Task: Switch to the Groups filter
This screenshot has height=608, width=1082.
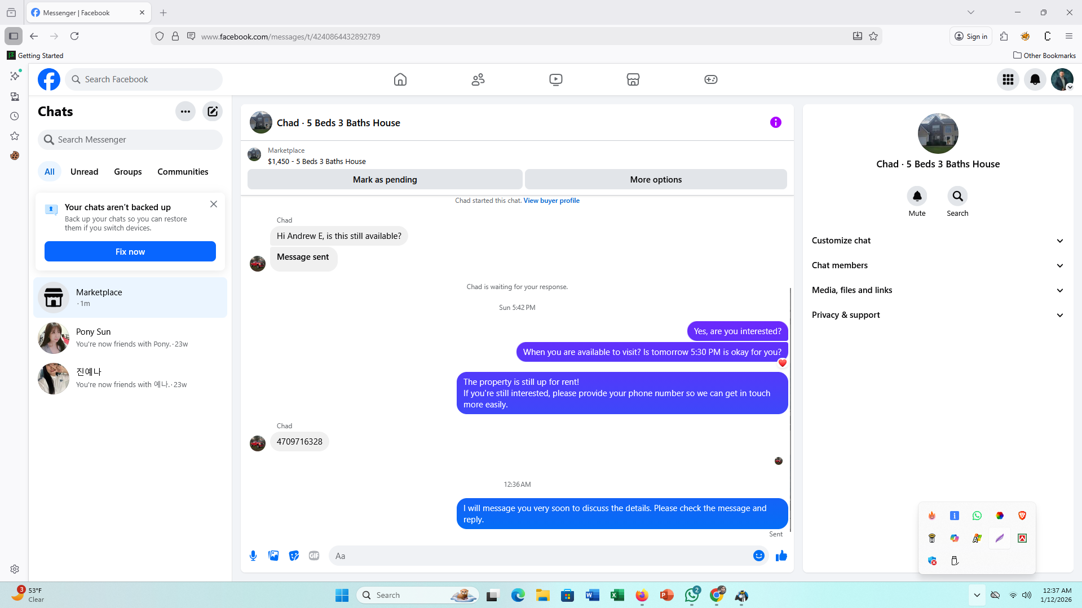Action: tap(128, 172)
